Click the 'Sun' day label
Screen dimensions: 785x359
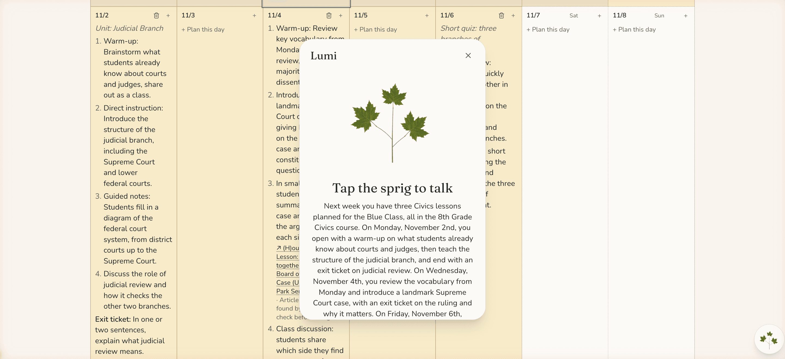point(659,16)
